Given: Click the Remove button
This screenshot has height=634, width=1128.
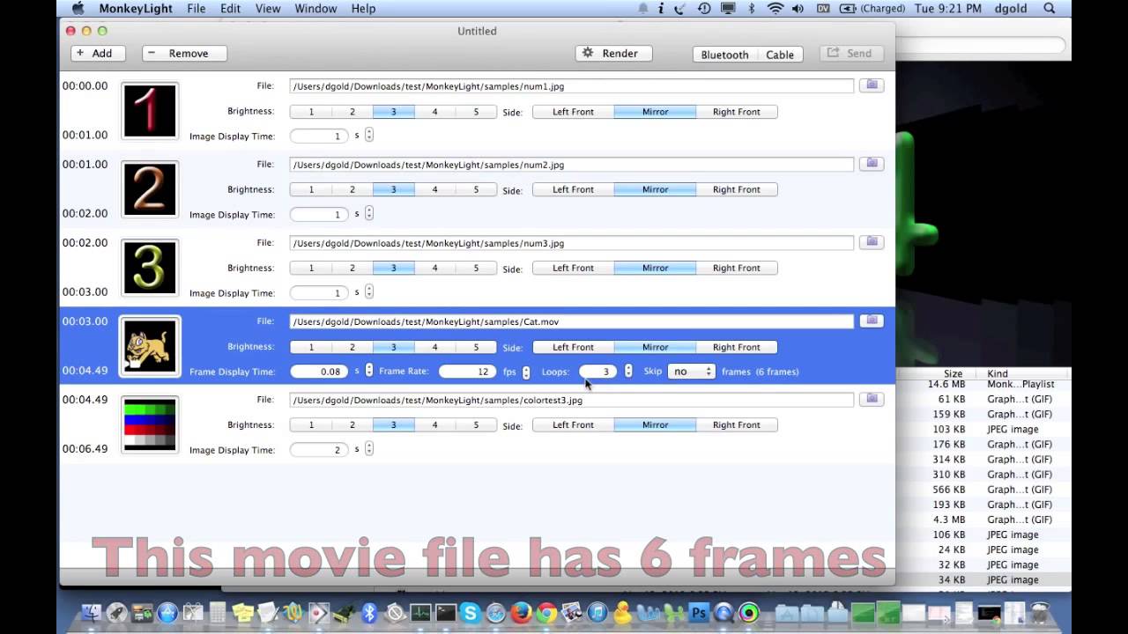Looking at the screenshot, I should [184, 53].
